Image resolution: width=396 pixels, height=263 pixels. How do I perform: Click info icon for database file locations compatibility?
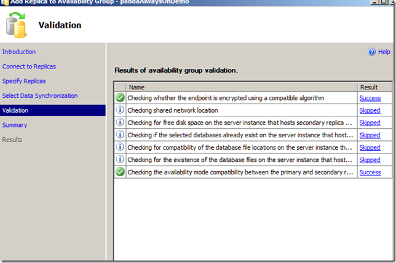click(121, 147)
